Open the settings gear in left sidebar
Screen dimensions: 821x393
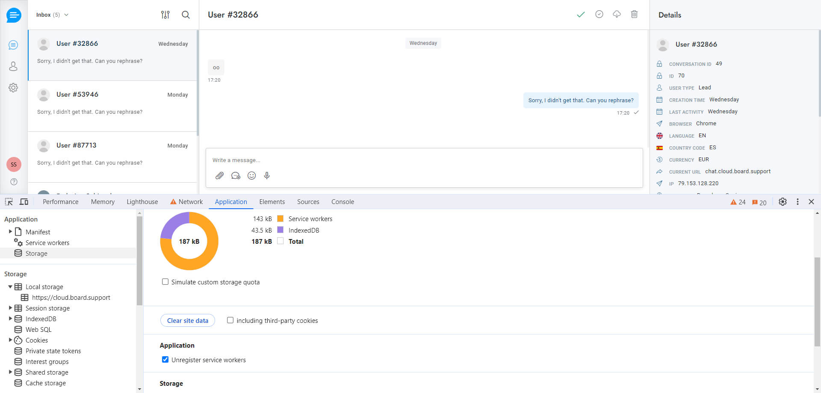[x=13, y=88]
